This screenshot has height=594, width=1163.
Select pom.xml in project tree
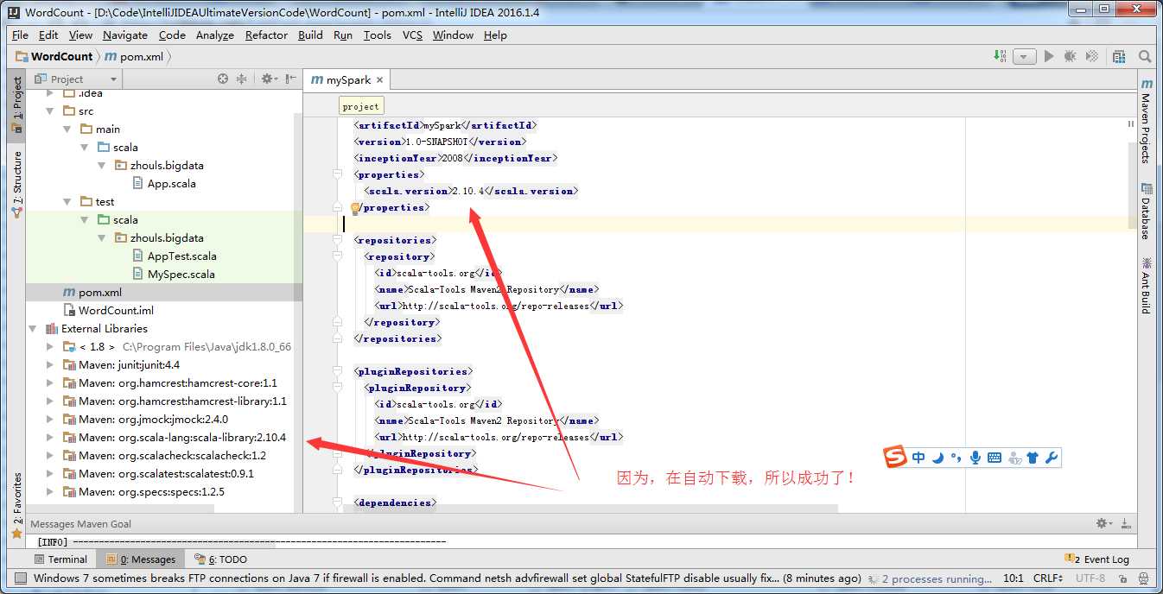pos(93,292)
